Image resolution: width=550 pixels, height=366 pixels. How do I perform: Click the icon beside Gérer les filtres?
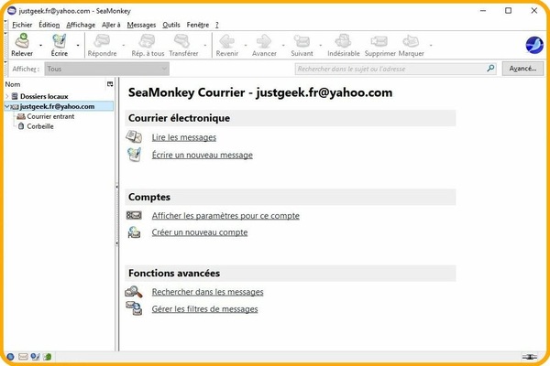(134, 308)
